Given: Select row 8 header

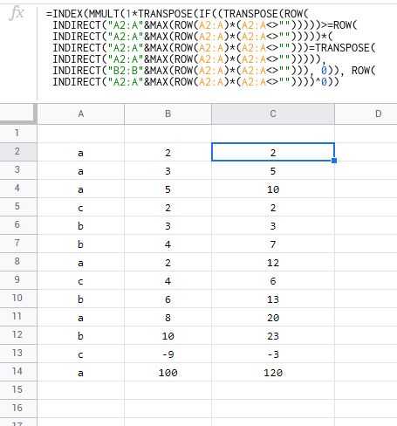Looking at the screenshot, I should coord(18,262).
